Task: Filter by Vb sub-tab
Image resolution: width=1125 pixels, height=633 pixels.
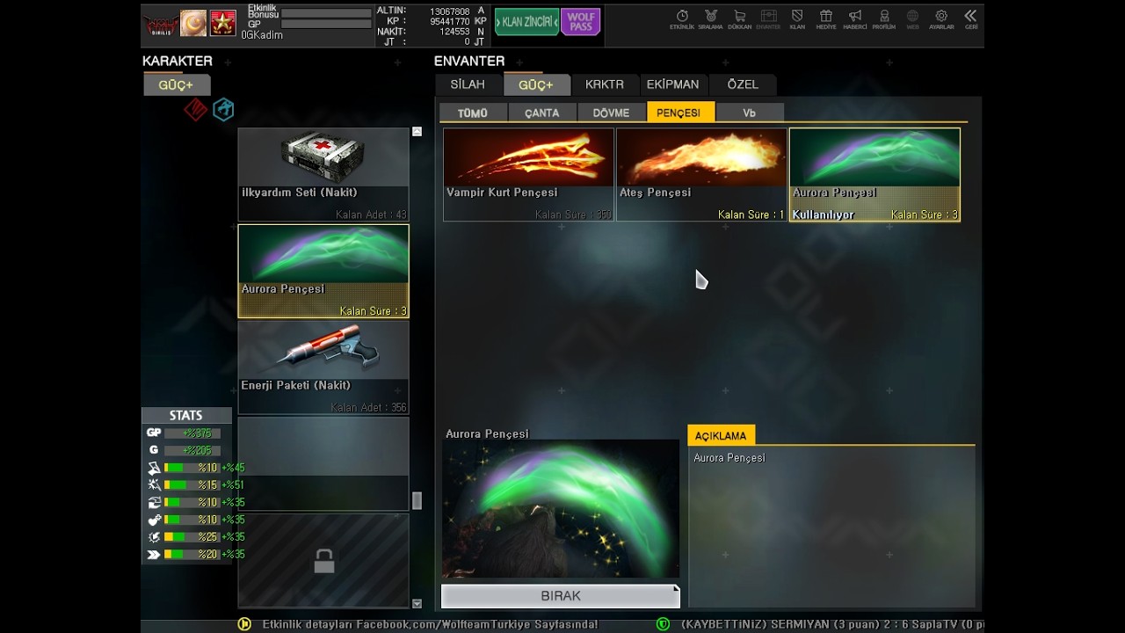Action: click(x=749, y=113)
